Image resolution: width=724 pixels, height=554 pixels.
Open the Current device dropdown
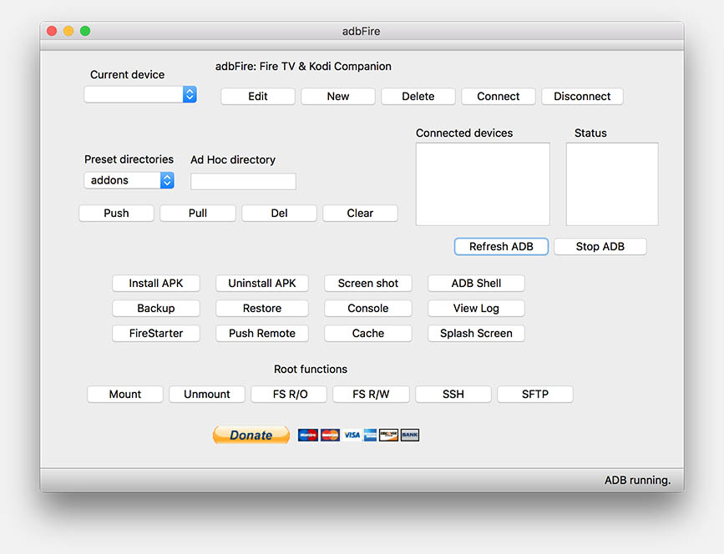point(140,94)
